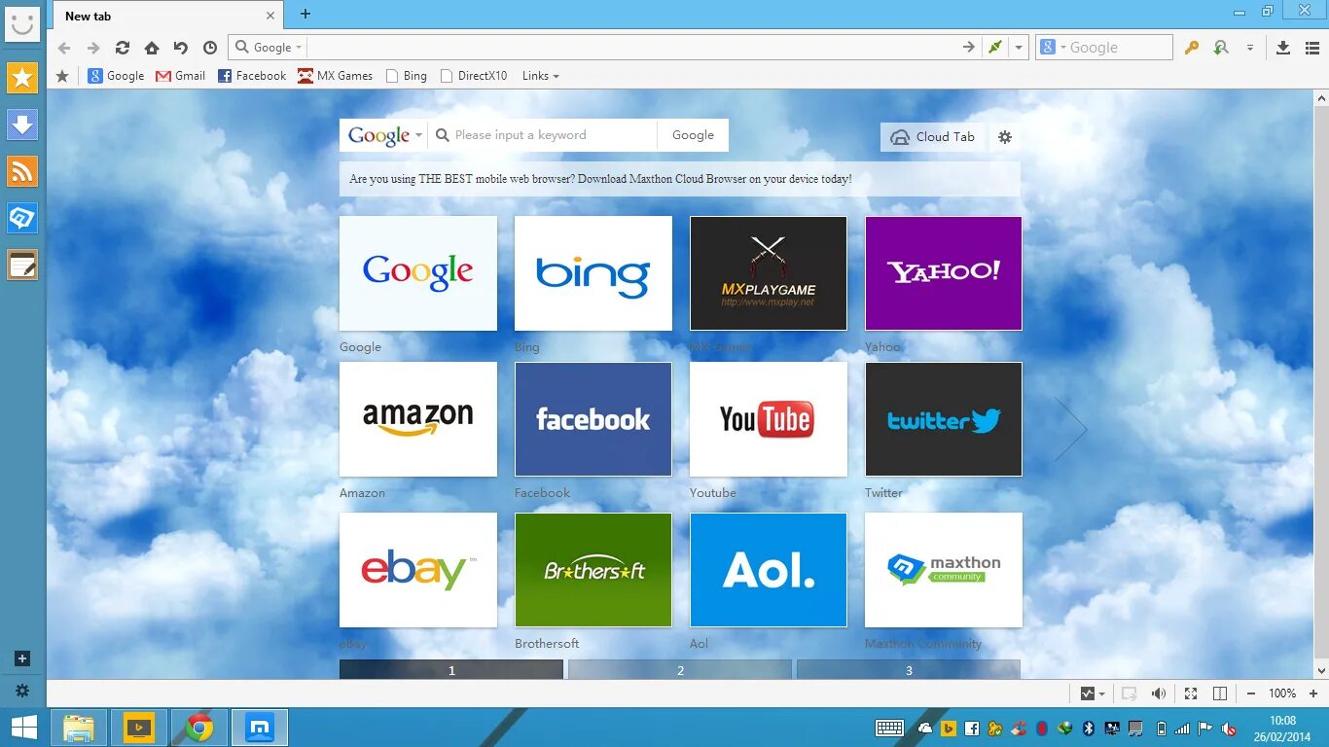The image size is (1329, 747).
Task: Open the browsing history clock
Action: click(x=210, y=48)
